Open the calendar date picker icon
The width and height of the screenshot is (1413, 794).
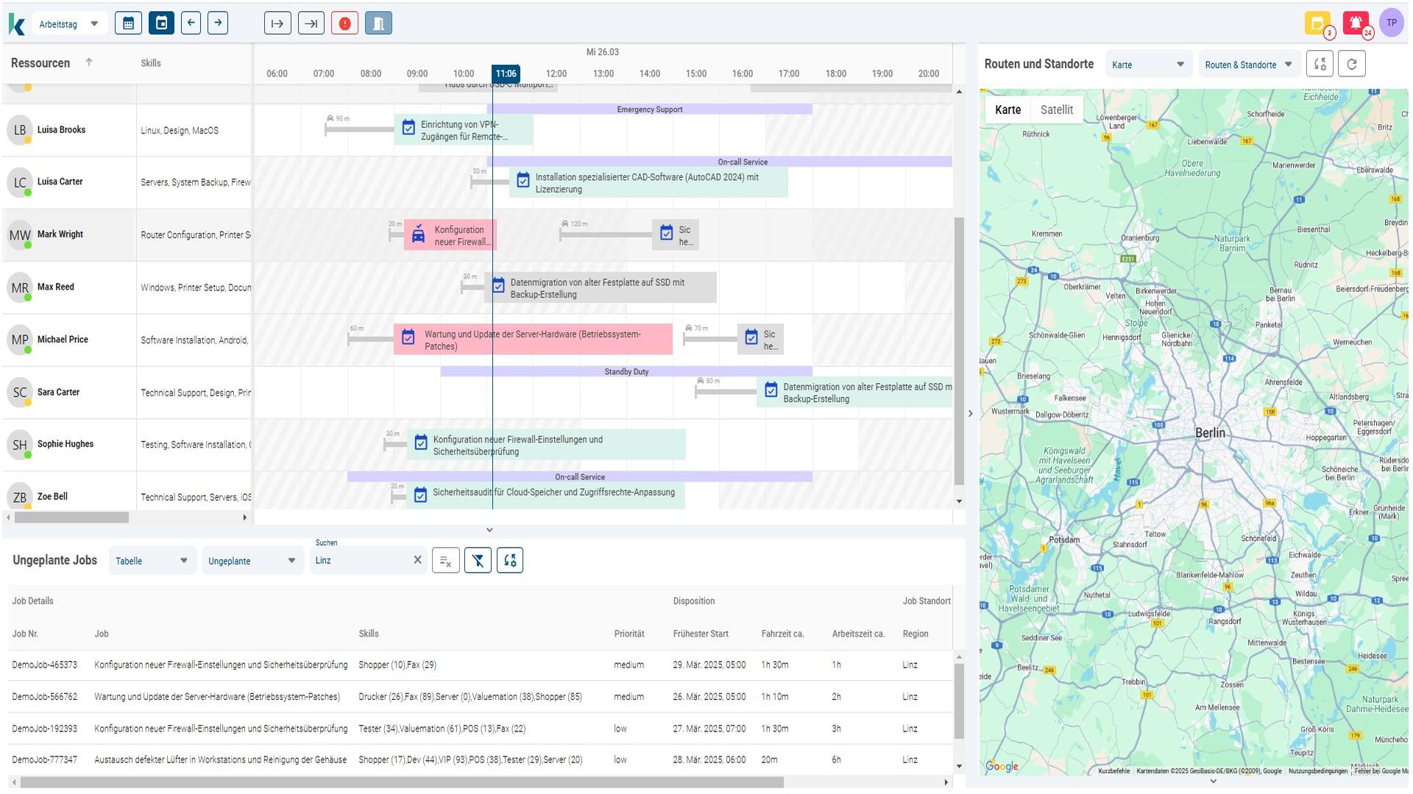coord(128,23)
